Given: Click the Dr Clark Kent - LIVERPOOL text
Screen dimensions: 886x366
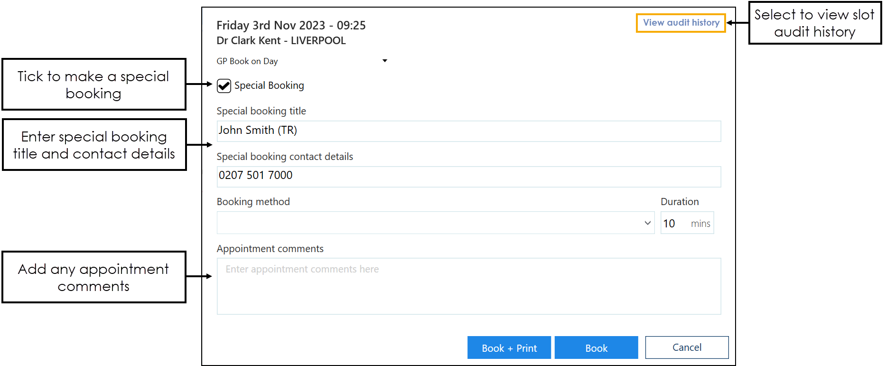Looking at the screenshot, I should point(281,41).
